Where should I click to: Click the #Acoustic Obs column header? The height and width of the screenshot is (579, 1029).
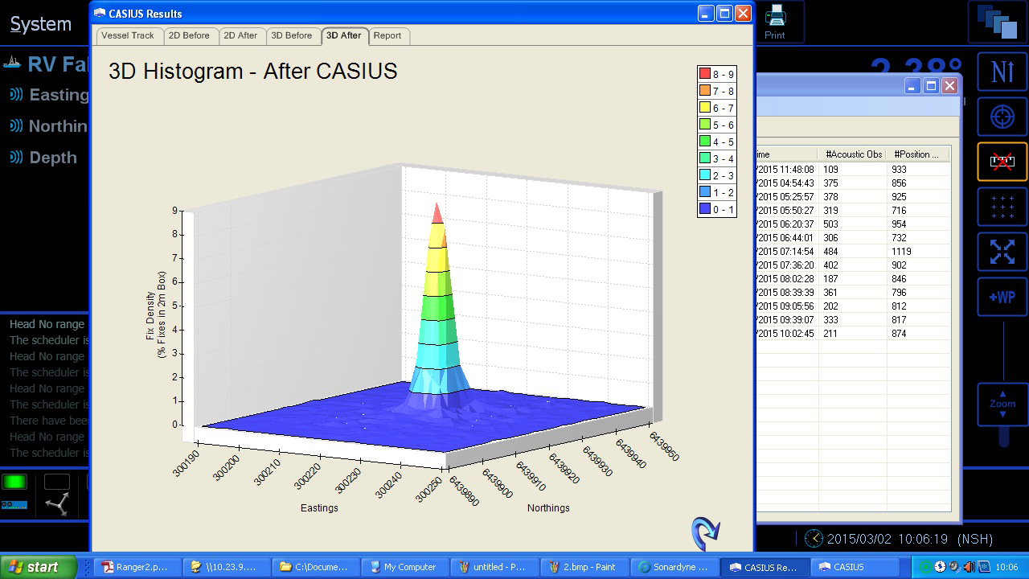[853, 154]
